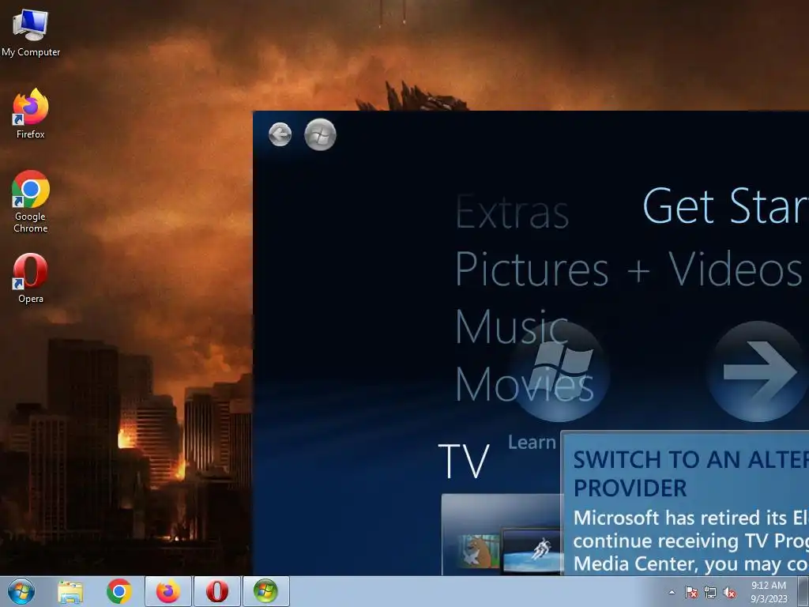Open the Windows Start menu orb
The width and height of the screenshot is (809, 607).
tap(21, 591)
